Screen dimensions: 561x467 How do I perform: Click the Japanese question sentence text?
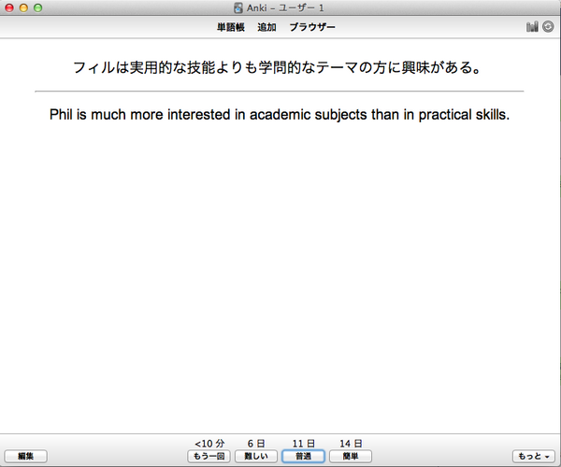click(x=278, y=67)
